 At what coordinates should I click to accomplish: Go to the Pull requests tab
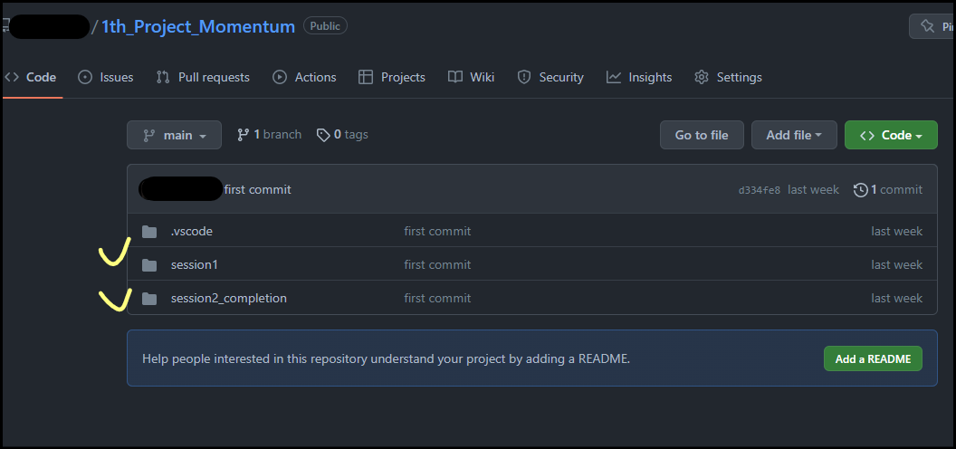pyautogui.click(x=203, y=78)
